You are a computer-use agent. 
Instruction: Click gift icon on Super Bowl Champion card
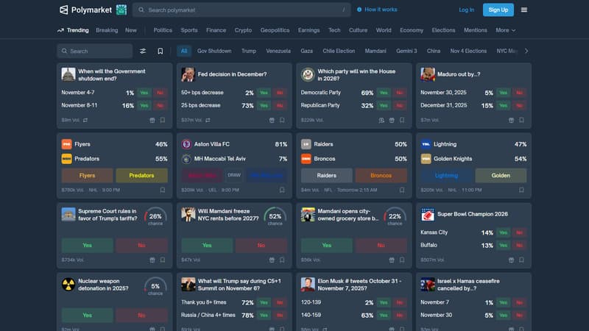click(510, 260)
